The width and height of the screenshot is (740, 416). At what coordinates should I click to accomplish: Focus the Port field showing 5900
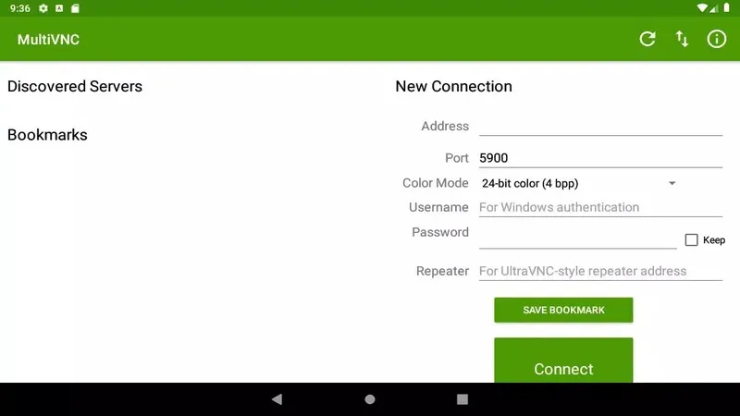[x=600, y=157]
